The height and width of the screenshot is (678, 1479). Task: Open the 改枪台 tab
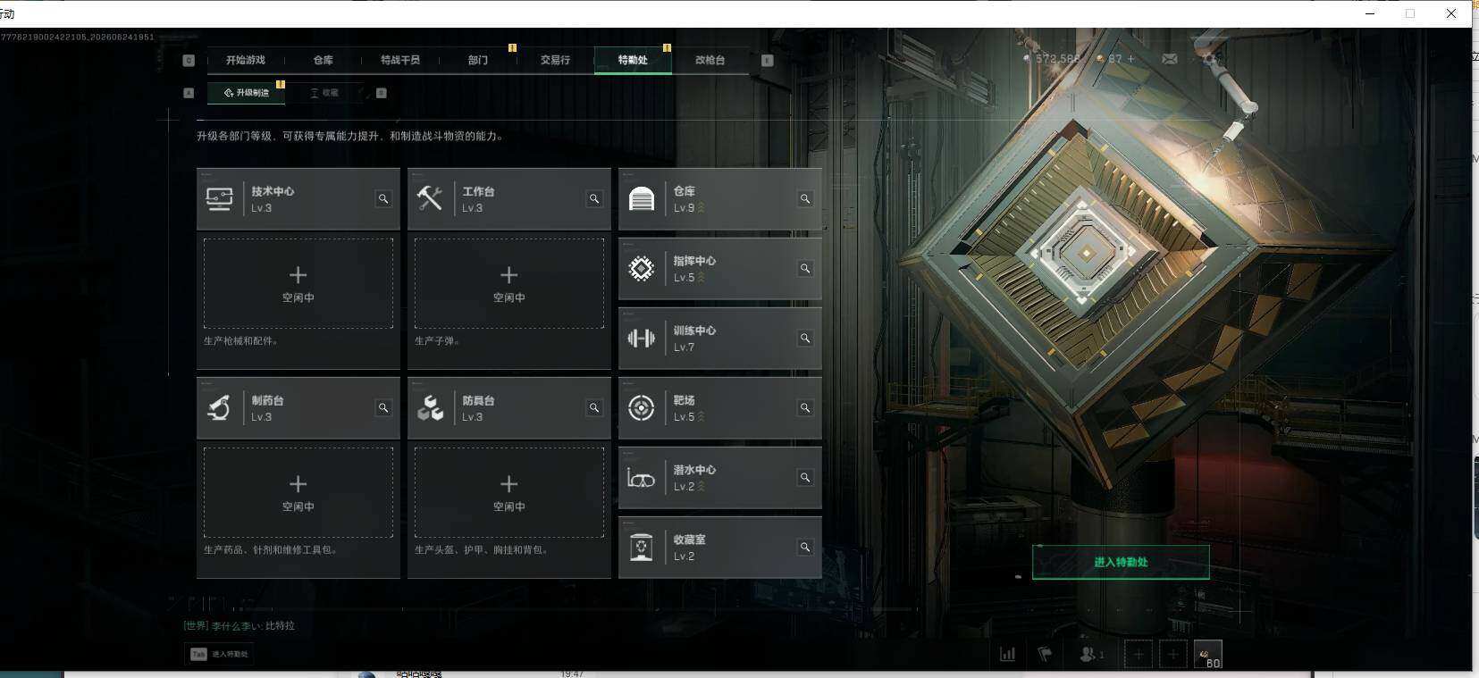(x=710, y=60)
